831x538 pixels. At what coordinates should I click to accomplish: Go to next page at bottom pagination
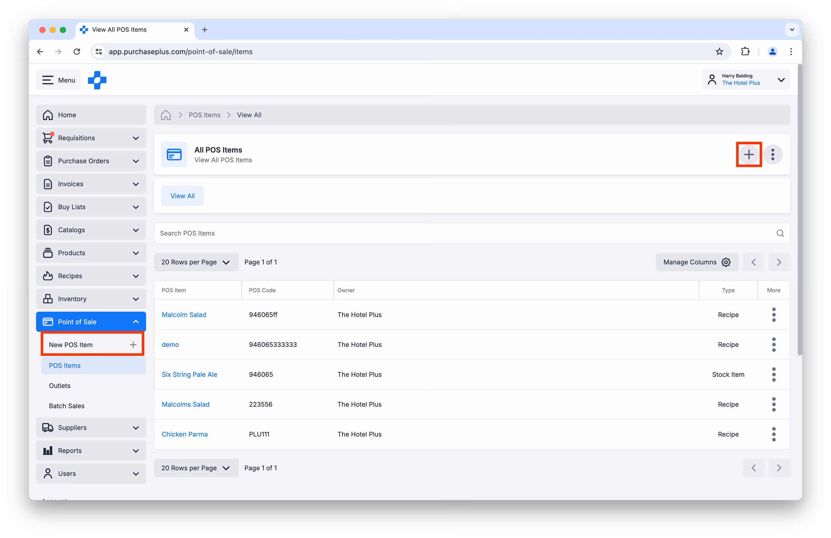coord(779,468)
